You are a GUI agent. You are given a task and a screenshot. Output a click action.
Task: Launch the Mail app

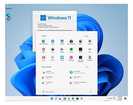point(53,42)
